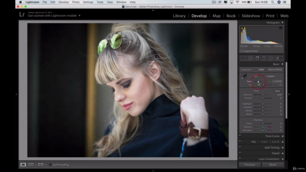Click the document icon in the title bar
The height and width of the screenshot is (172, 306).
(x=123, y=6)
